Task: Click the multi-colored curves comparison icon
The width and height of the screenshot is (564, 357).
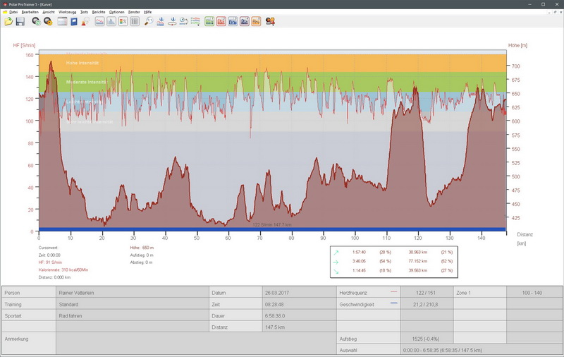Action: [x=195, y=22]
